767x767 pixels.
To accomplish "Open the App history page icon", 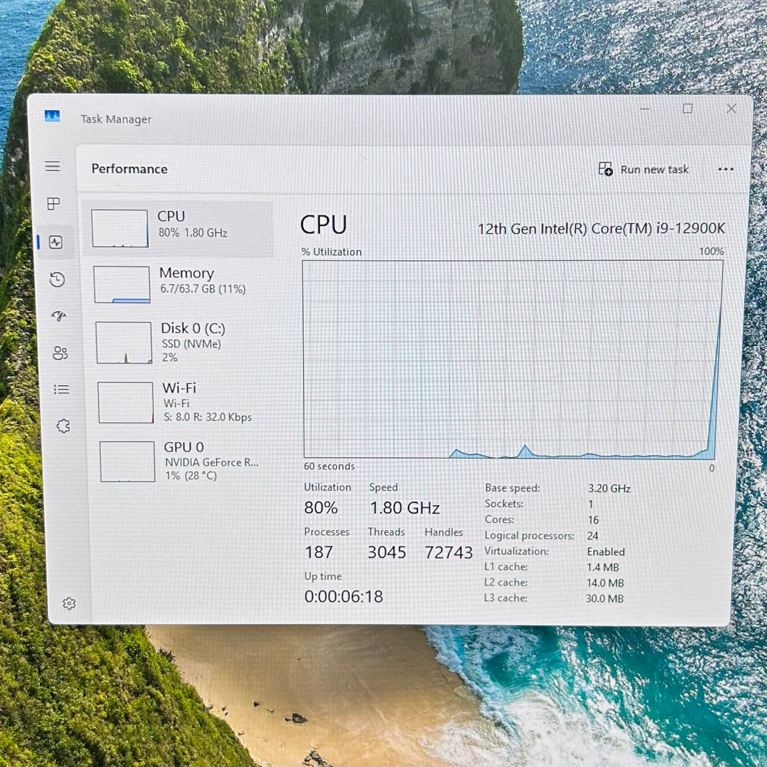I will click(x=58, y=279).
